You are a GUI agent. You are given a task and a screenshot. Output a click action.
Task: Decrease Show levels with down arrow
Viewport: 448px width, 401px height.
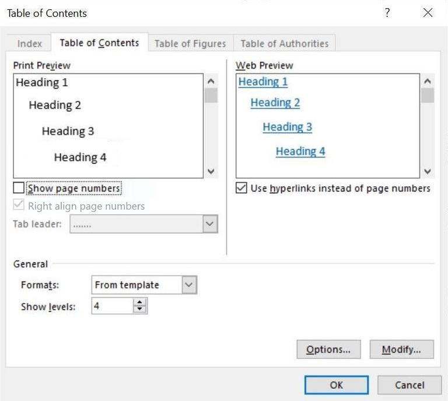coord(140,309)
